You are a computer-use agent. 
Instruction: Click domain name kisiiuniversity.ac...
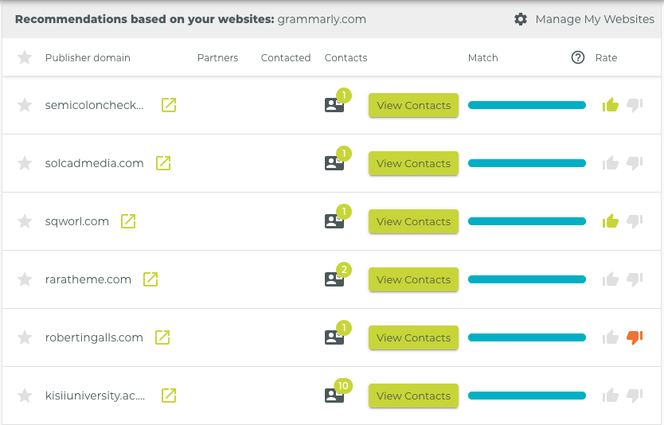(95, 396)
